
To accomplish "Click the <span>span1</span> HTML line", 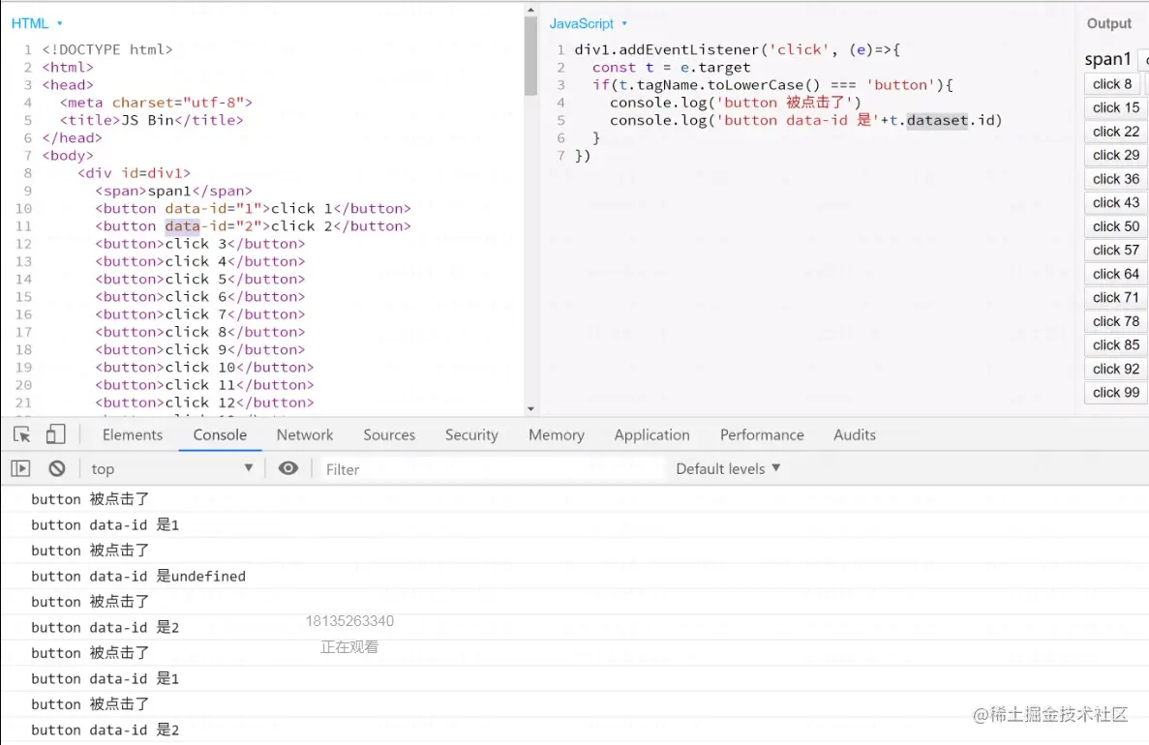I will 173,191.
